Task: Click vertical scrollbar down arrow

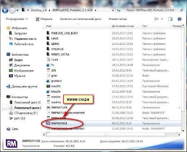Action: [183, 131]
